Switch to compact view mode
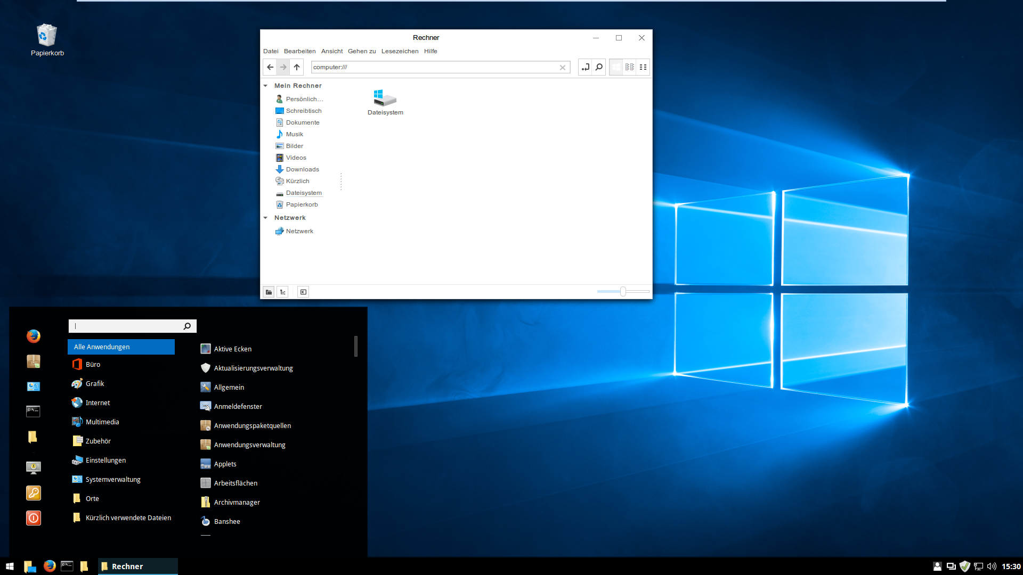 [x=643, y=67]
